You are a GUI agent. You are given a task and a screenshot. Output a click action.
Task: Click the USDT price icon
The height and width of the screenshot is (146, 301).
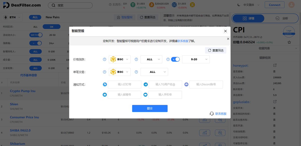point(133,5)
